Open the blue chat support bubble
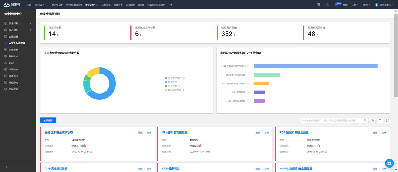Image resolution: width=398 pixels, height=172 pixels. click(389, 163)
